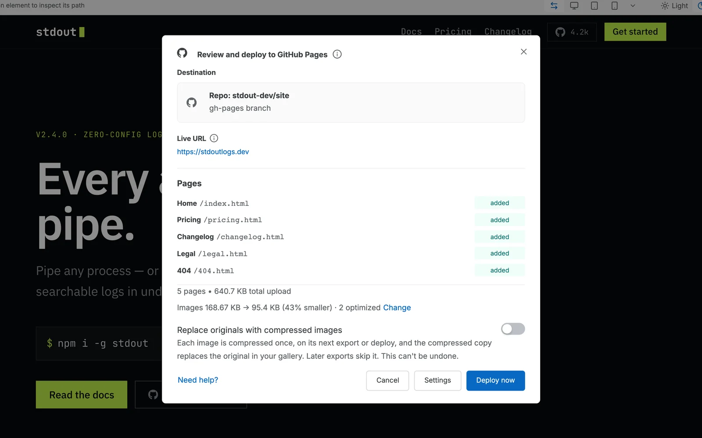Click the Get started button on the page
This screenshot has height=438, width=702.
click(635, 32)
